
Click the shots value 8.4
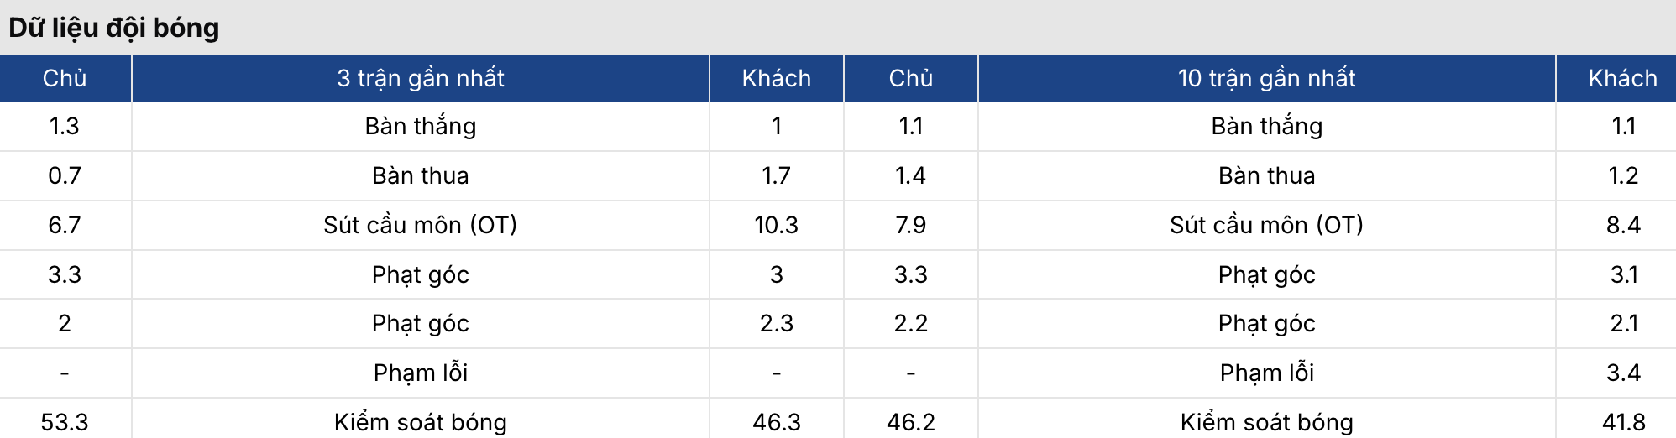click(x=1623, y=225)
